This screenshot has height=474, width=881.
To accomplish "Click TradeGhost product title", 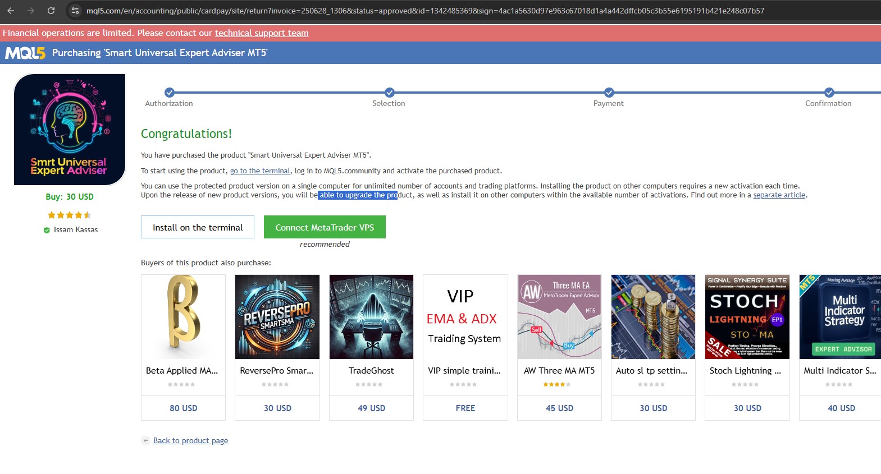I will (x=371, y=371).
